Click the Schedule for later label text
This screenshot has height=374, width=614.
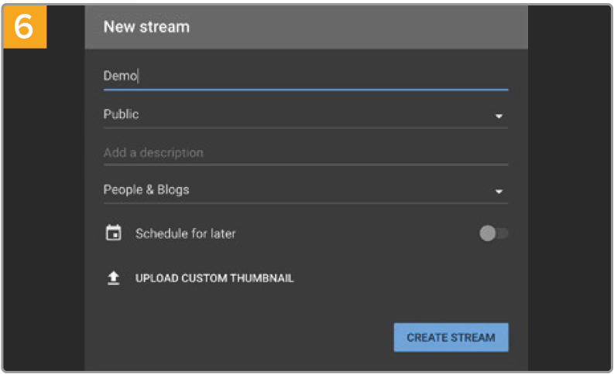(x=185, y=233)
